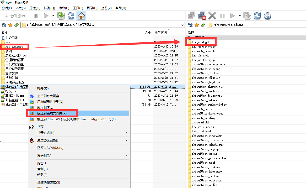Viewport: 306px width, 188px height.
Task: Refresh the remote pane file list
Action: tap(257, 16)
